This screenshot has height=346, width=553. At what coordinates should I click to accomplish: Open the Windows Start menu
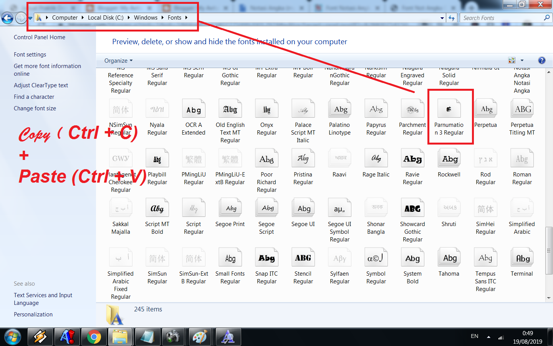coord(12,337)
